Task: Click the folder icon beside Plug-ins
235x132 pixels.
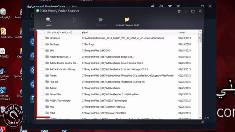Action: [47, 82]
